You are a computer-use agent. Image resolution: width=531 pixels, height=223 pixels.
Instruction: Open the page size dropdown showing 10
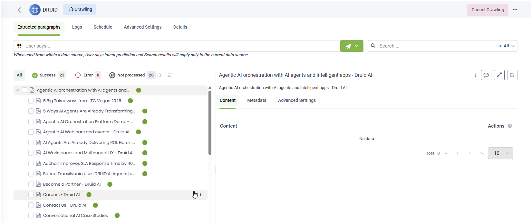[x=500, y=153]
